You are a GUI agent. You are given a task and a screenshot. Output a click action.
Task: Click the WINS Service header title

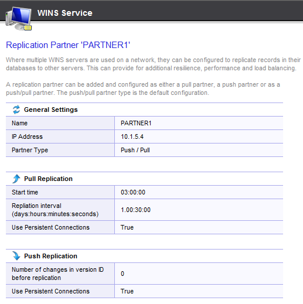[65, 13]
